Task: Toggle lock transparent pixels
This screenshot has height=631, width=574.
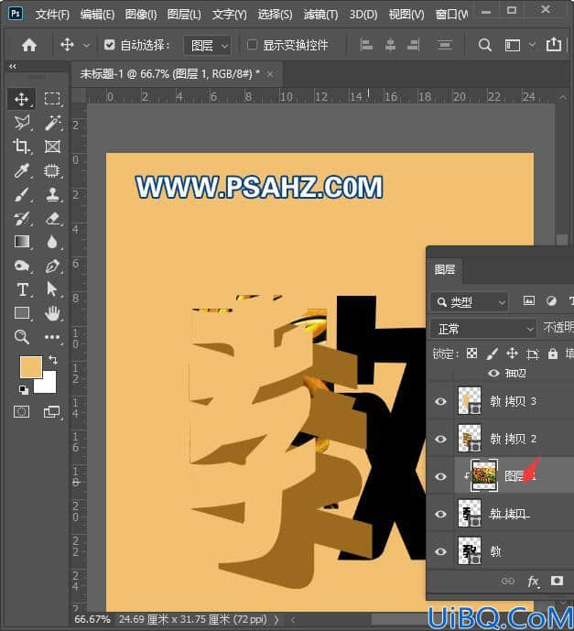Action: click(x=471, y=354)
